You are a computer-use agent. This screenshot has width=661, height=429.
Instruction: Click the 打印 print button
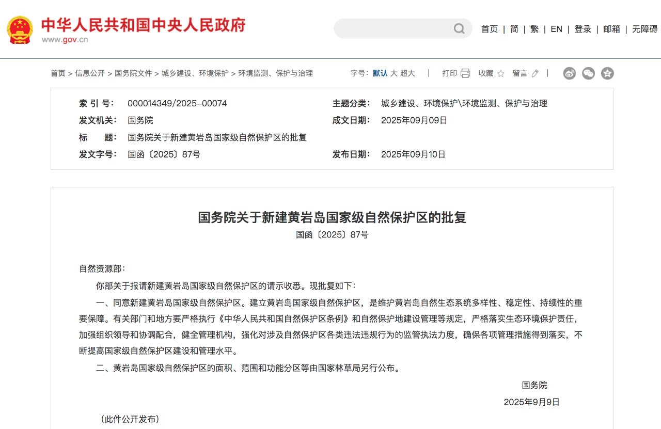pos(450,73)
